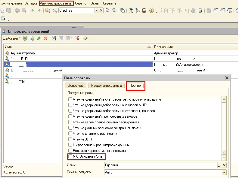Switch to the Разделение данных tab
Viewport: 239px width, 178px height.
[107, 86]
